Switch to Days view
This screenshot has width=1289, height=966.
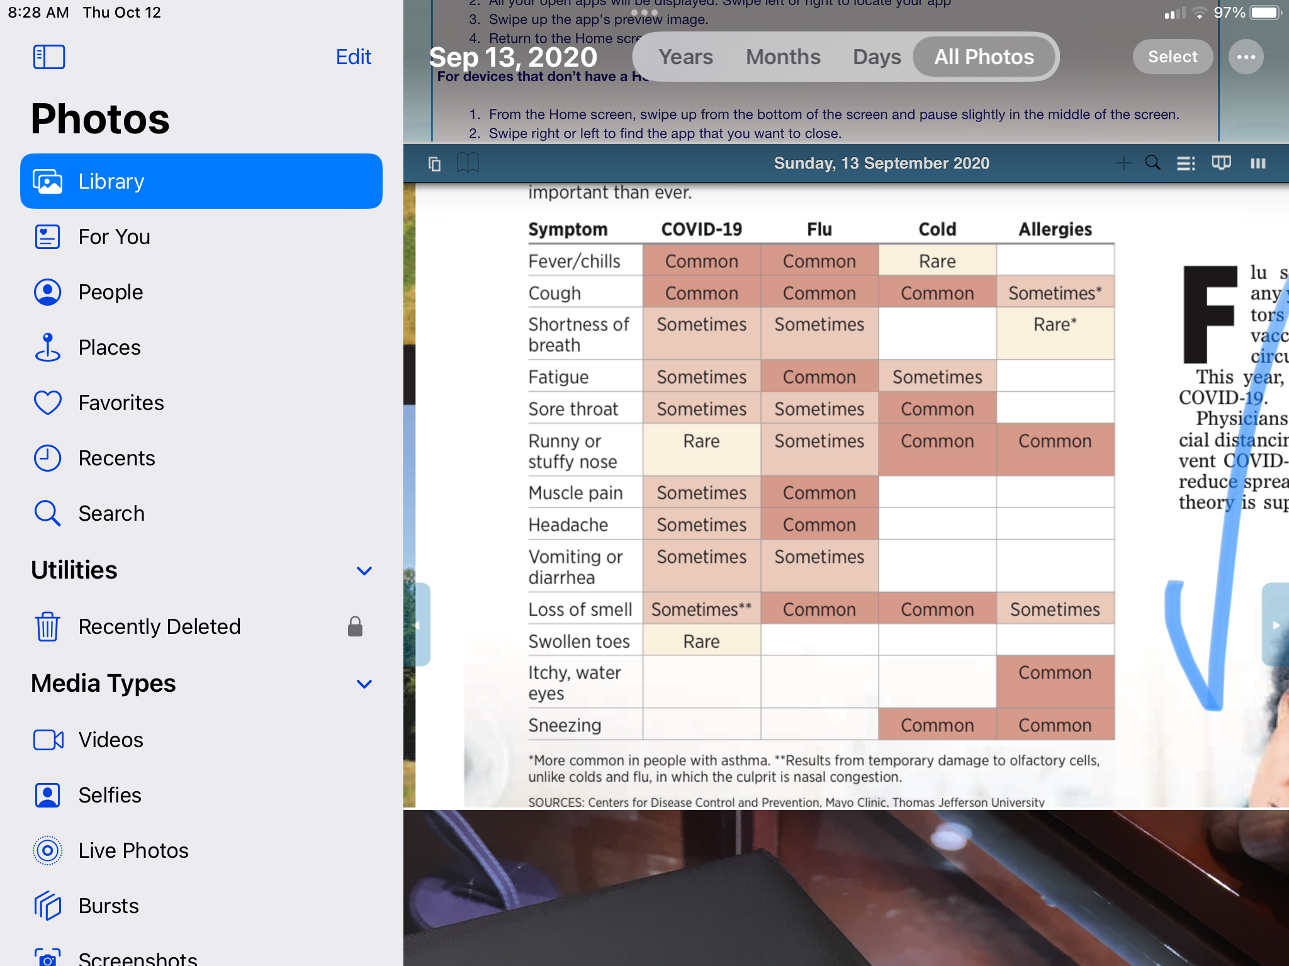(877, 57)
